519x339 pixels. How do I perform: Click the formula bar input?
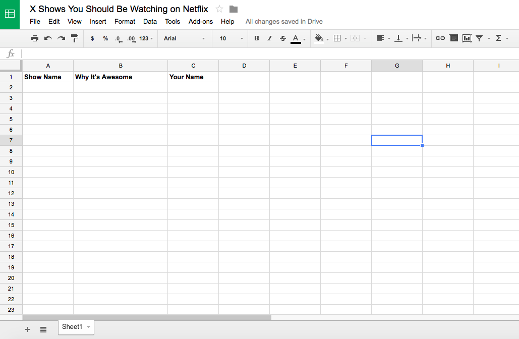[270, 53]
